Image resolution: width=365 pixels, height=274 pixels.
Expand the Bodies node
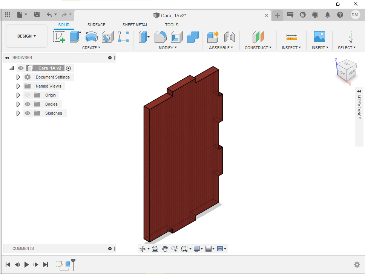[18, 104]
